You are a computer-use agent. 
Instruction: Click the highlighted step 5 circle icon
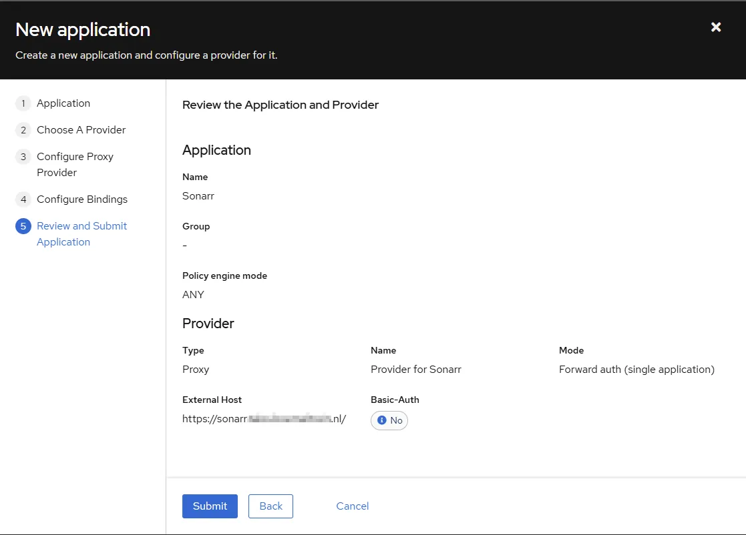click(x=23, y=226)
